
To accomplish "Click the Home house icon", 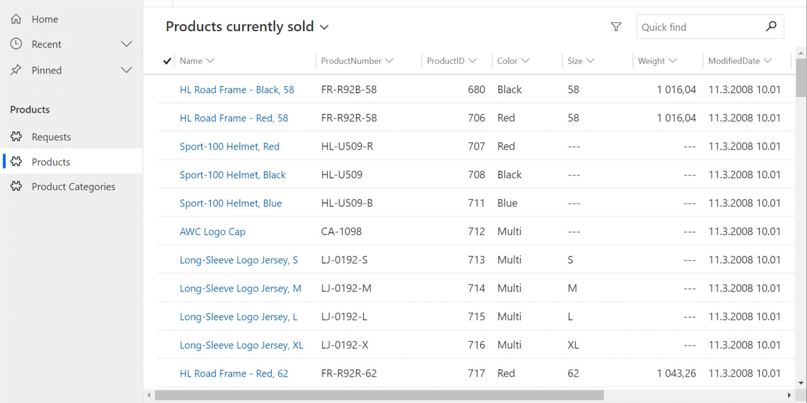I will pos(16,19).
